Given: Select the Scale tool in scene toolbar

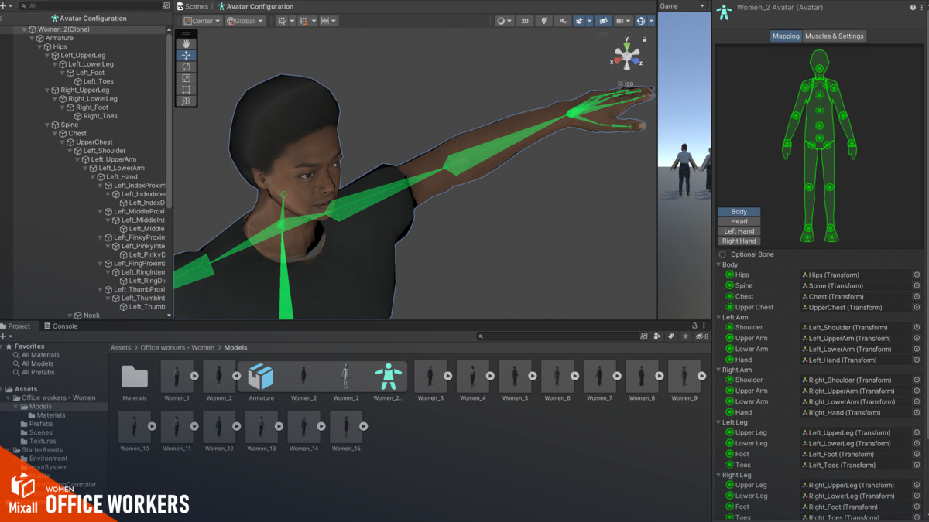Looking at the screenshot, I should coord(186,78).
